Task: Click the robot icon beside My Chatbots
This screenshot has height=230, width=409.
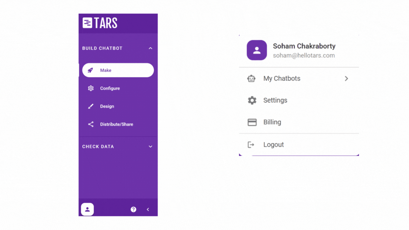Action: click(x=251, y=78)
